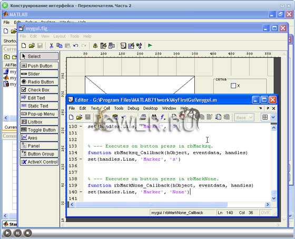Click breakpoint dash beside line 135
Viewport: 295px width, 239px height.
81,159
